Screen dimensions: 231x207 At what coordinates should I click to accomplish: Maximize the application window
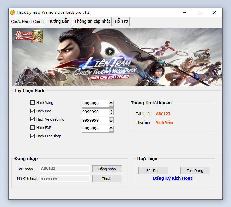click(x=199, y=12)
